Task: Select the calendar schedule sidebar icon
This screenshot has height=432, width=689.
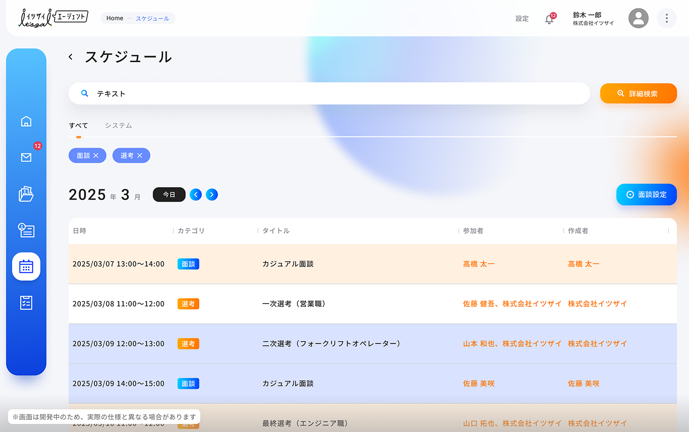Action: [26, 267]
